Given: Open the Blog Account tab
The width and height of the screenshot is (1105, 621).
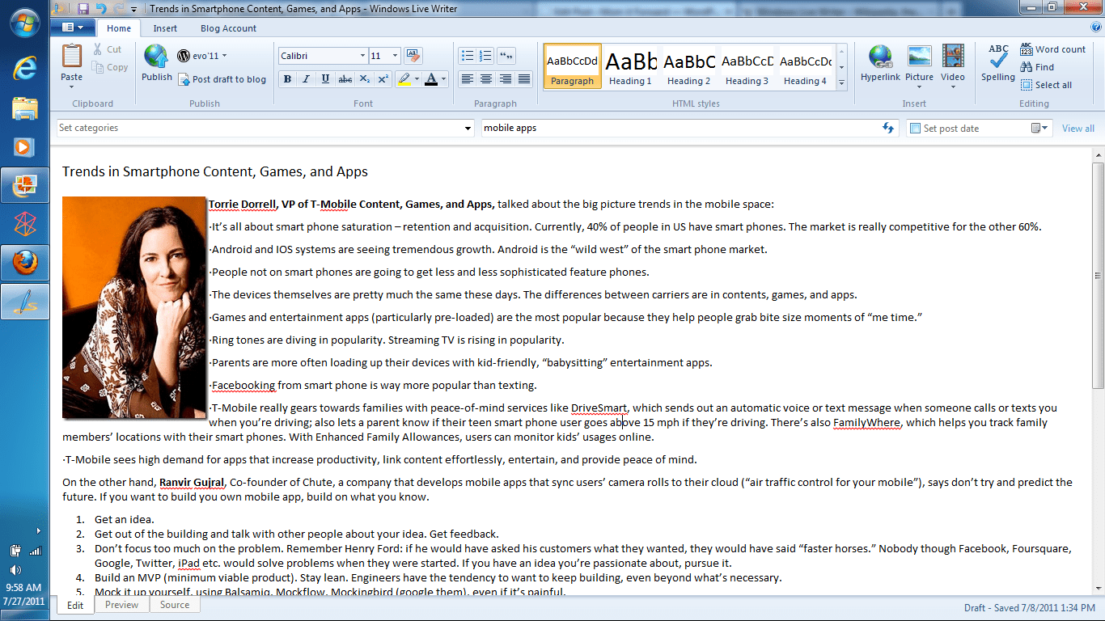Looking at the screenshot, I should (x=228, y=27).
